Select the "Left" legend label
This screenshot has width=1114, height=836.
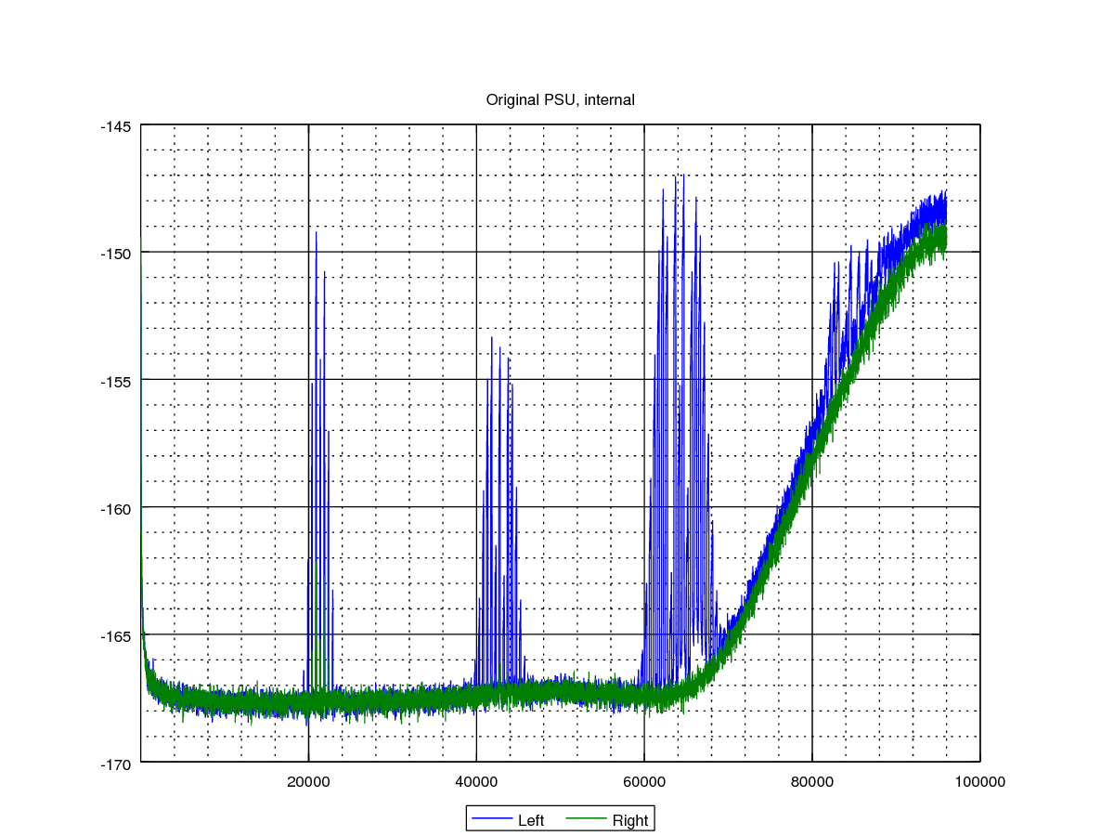[530, 820]
